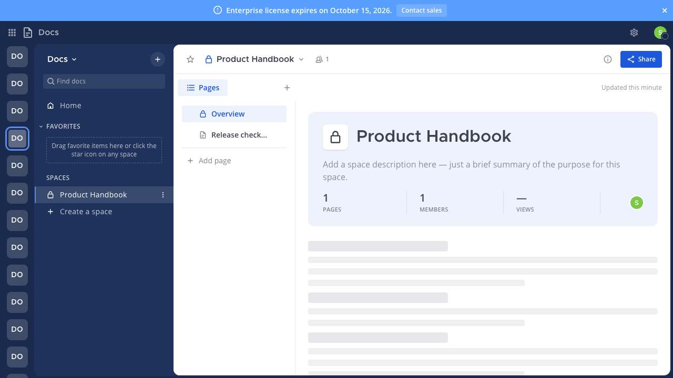673x378 pixels.
Task: Select the highlighted DO workspace tile
Action: point(17,138)
